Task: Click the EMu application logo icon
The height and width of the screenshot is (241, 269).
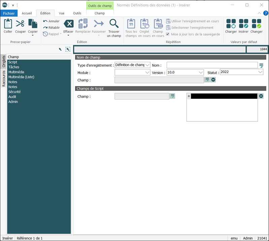Action: tap(5, 5)
